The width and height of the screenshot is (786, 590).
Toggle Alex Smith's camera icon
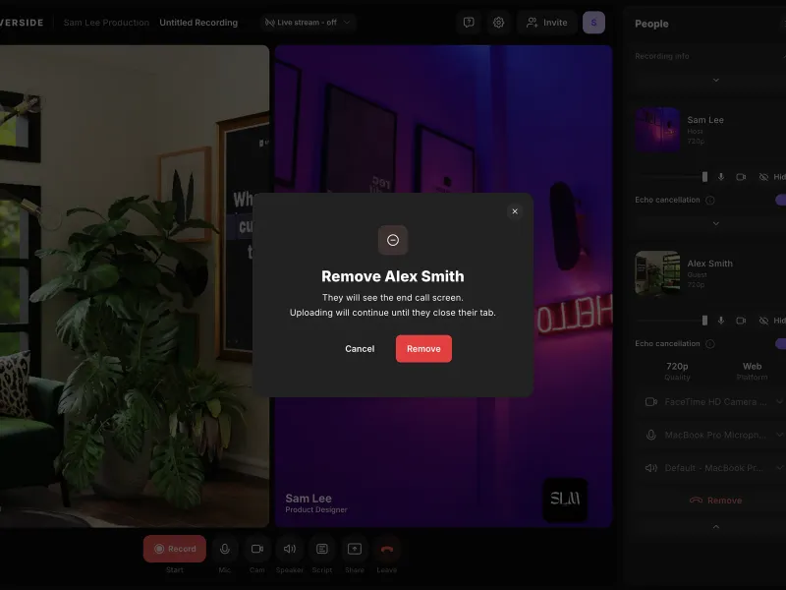(x=741, y=321)
